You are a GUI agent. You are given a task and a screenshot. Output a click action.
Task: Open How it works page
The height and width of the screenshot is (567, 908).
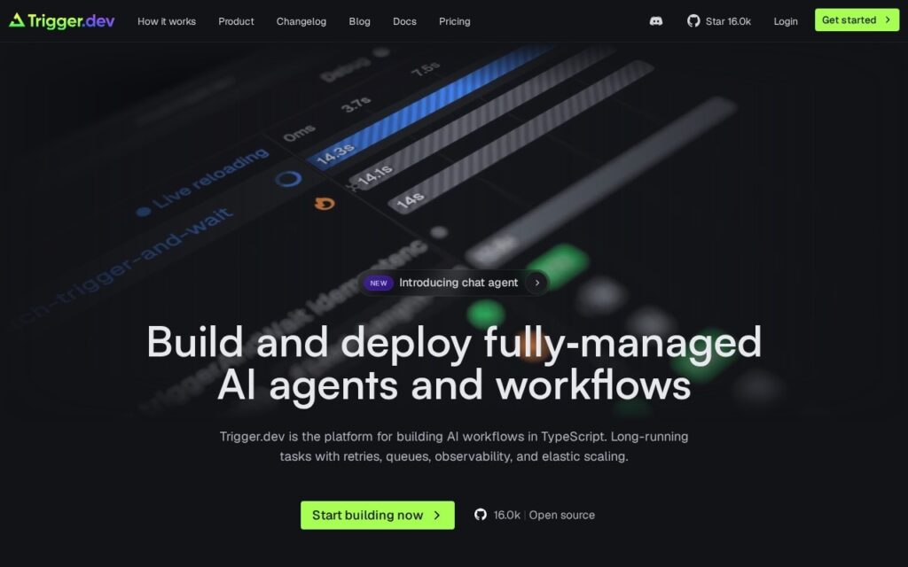click(167, 21)
